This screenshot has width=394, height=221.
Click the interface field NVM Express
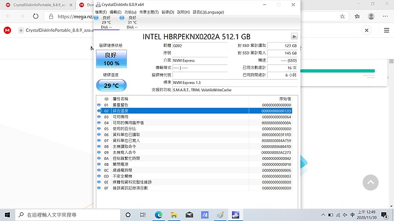tap(200, 61)
